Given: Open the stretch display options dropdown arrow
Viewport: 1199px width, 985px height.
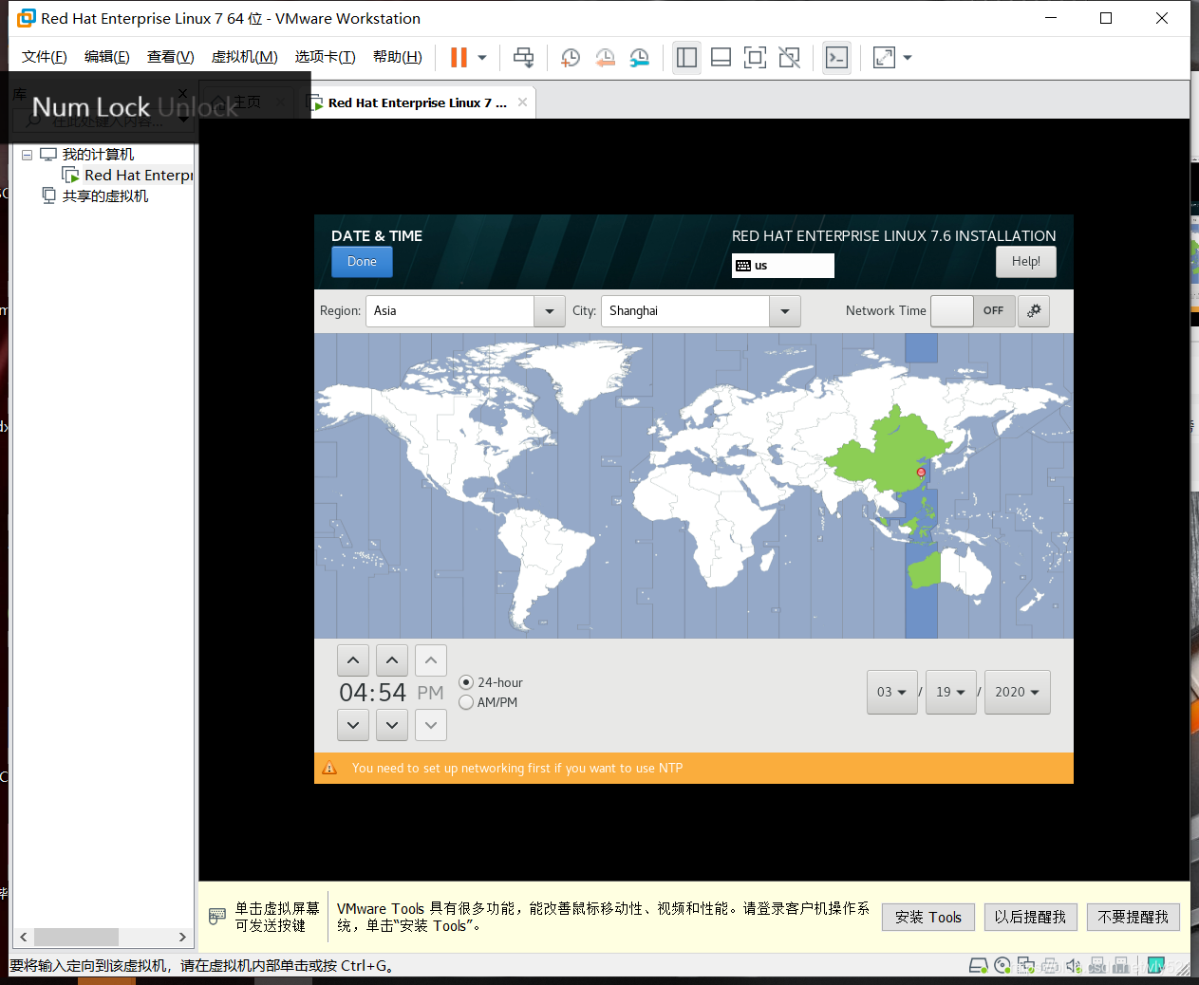Looking at the screenshot, I should [x=908, y=58].
